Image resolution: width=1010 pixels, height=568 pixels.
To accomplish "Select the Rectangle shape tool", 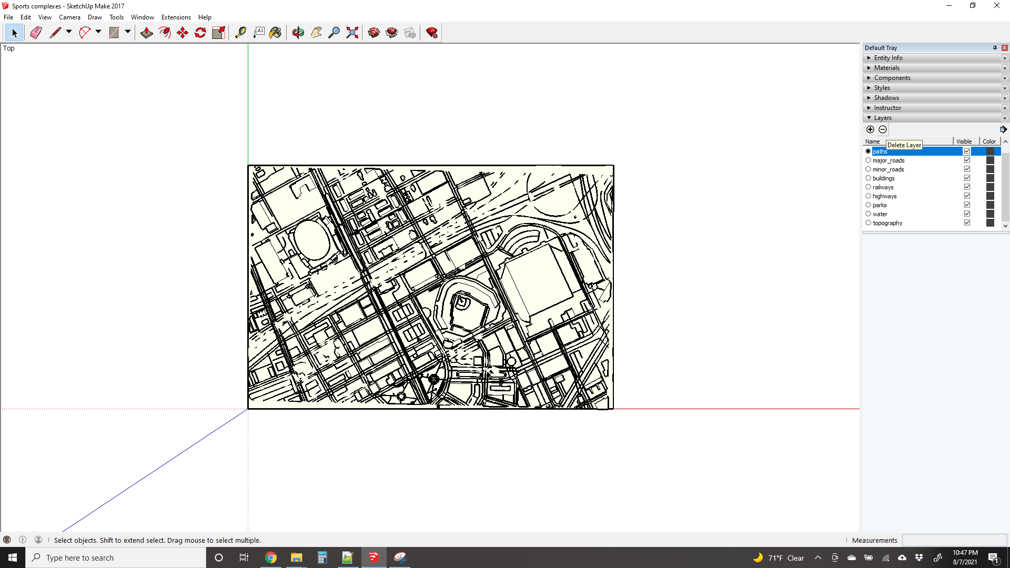I will pyautogui.click(x=114, y=33).
